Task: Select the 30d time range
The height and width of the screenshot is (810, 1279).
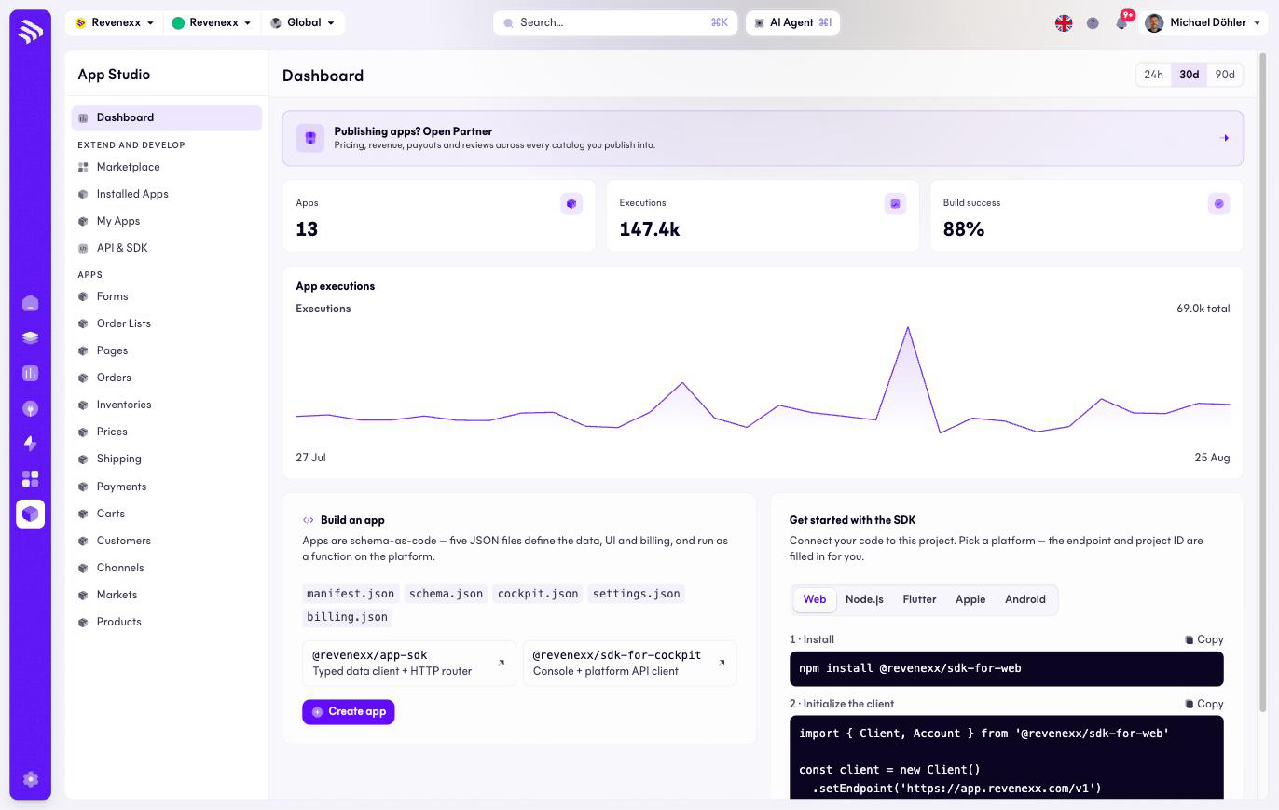Action: (x=1189, y=75)
